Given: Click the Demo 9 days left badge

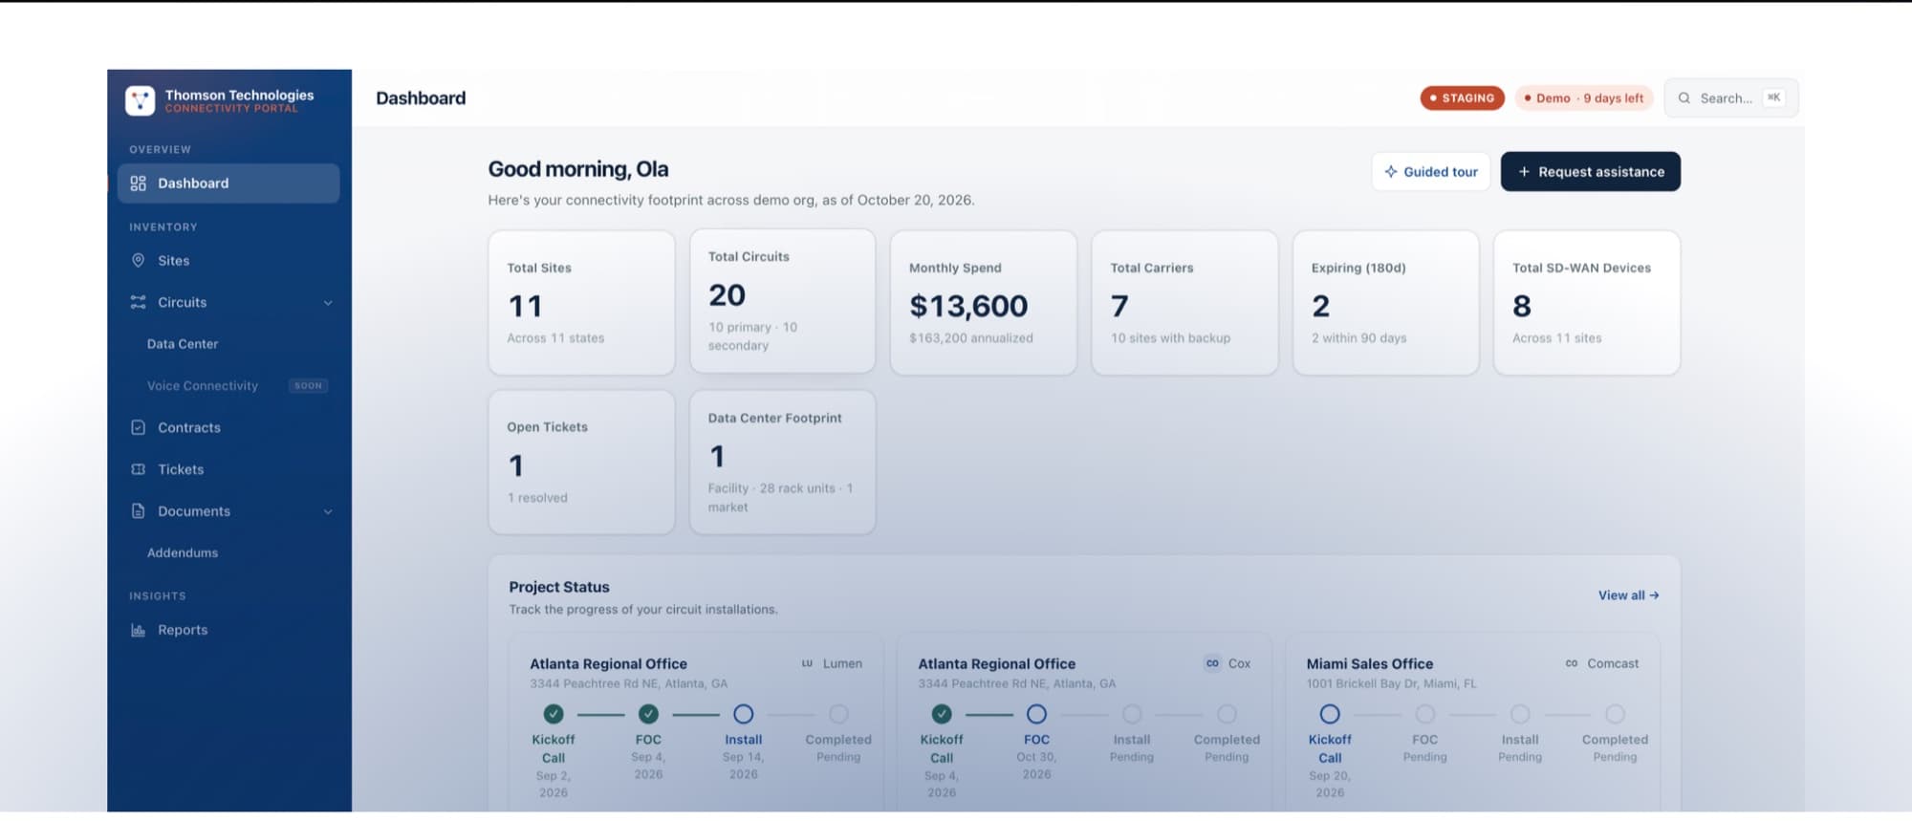Looking at the screenshot, I should click(1584, 98).
